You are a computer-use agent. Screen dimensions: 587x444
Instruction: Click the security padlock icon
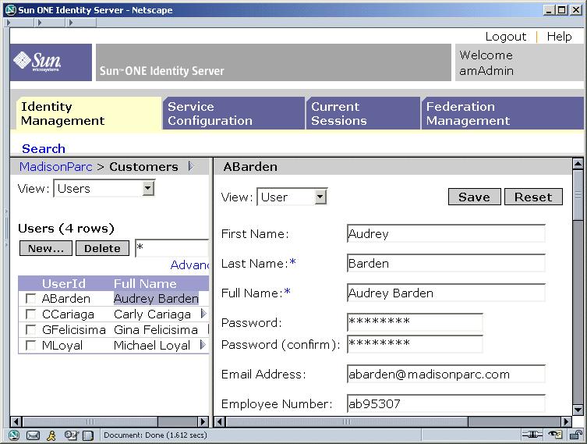point(575,435)
